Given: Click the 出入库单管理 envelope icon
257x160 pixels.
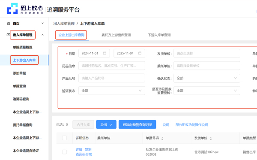Looking at the screenshot, I should tap(8, 35).
